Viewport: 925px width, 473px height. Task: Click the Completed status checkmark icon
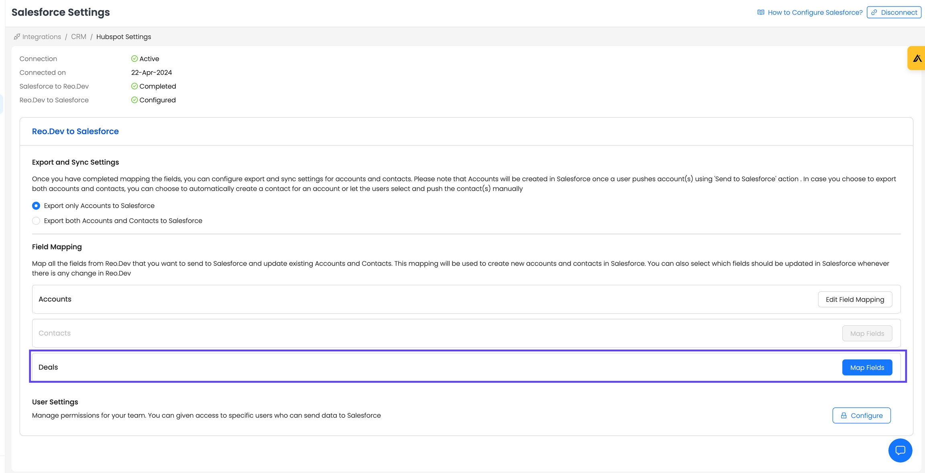134,86
